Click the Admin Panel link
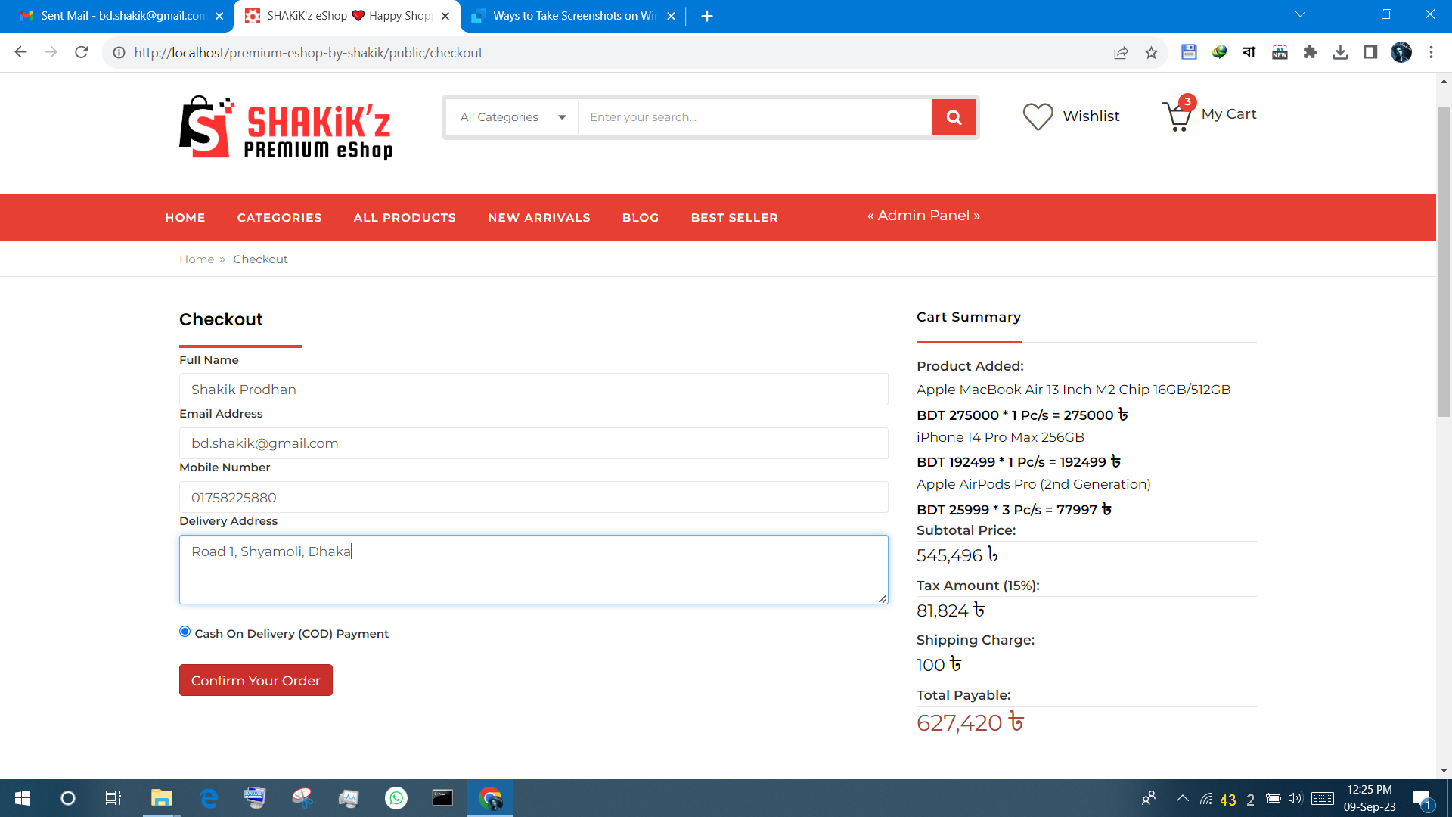 click(x=923, y=216)
